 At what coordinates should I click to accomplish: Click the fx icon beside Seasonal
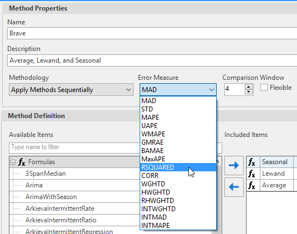click(x=252, y=162)
